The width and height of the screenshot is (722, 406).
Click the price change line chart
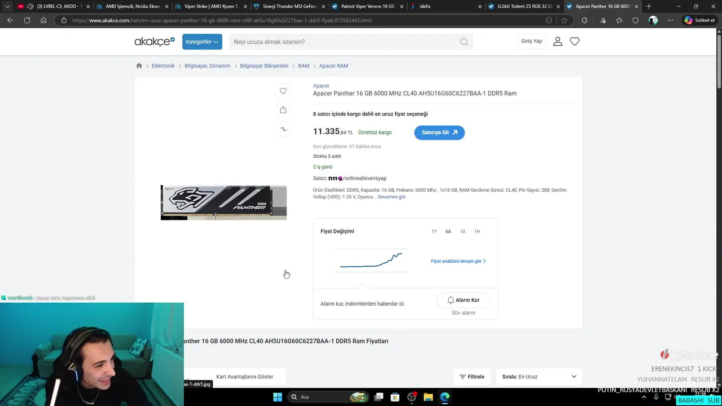pyautogui.click(x=371, y=261)
